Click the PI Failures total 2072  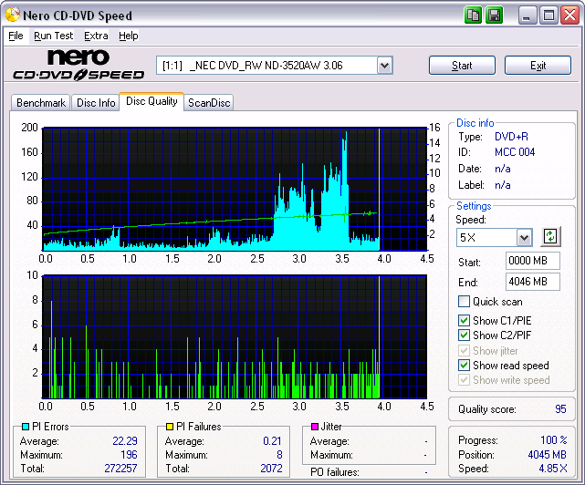coord(271,469)
